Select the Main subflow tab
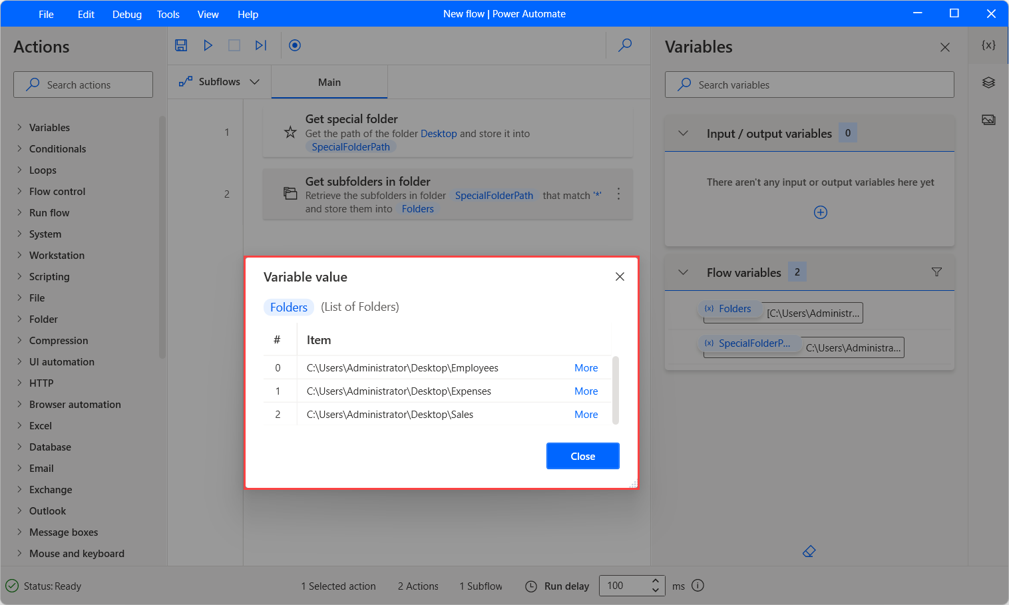 [329, 82]
